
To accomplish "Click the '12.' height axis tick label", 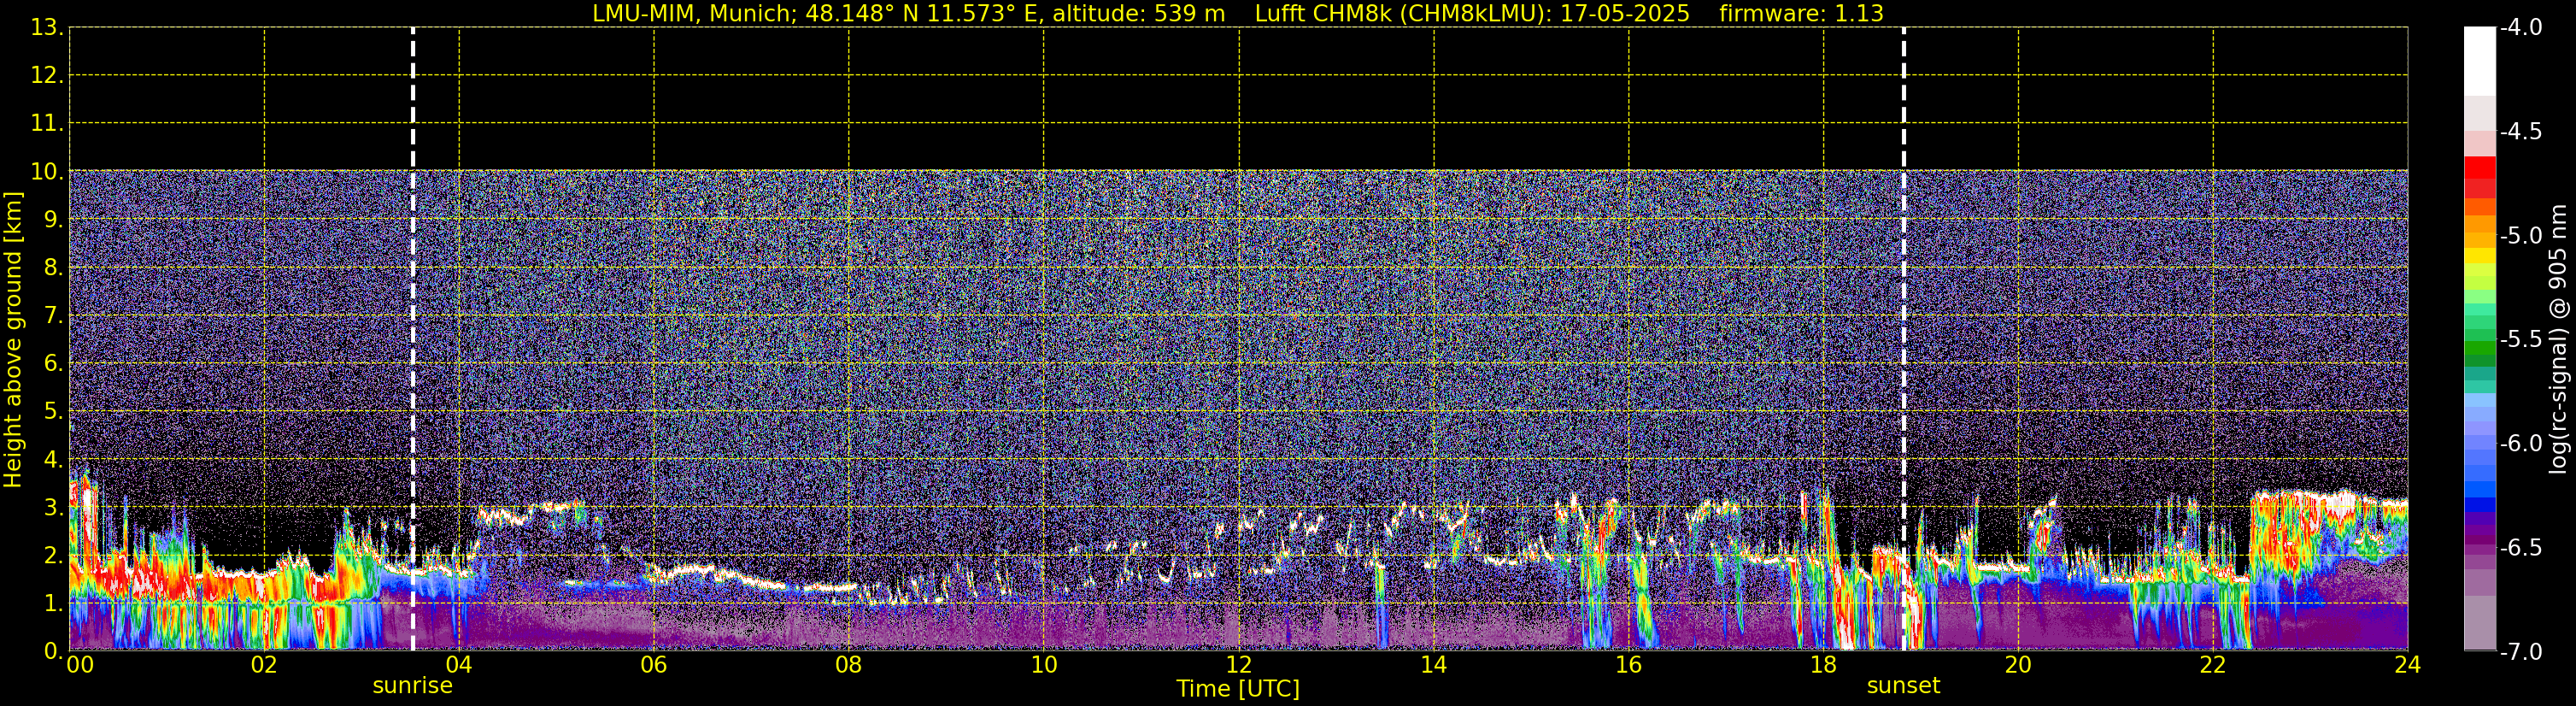I will (x=47, y=76).
